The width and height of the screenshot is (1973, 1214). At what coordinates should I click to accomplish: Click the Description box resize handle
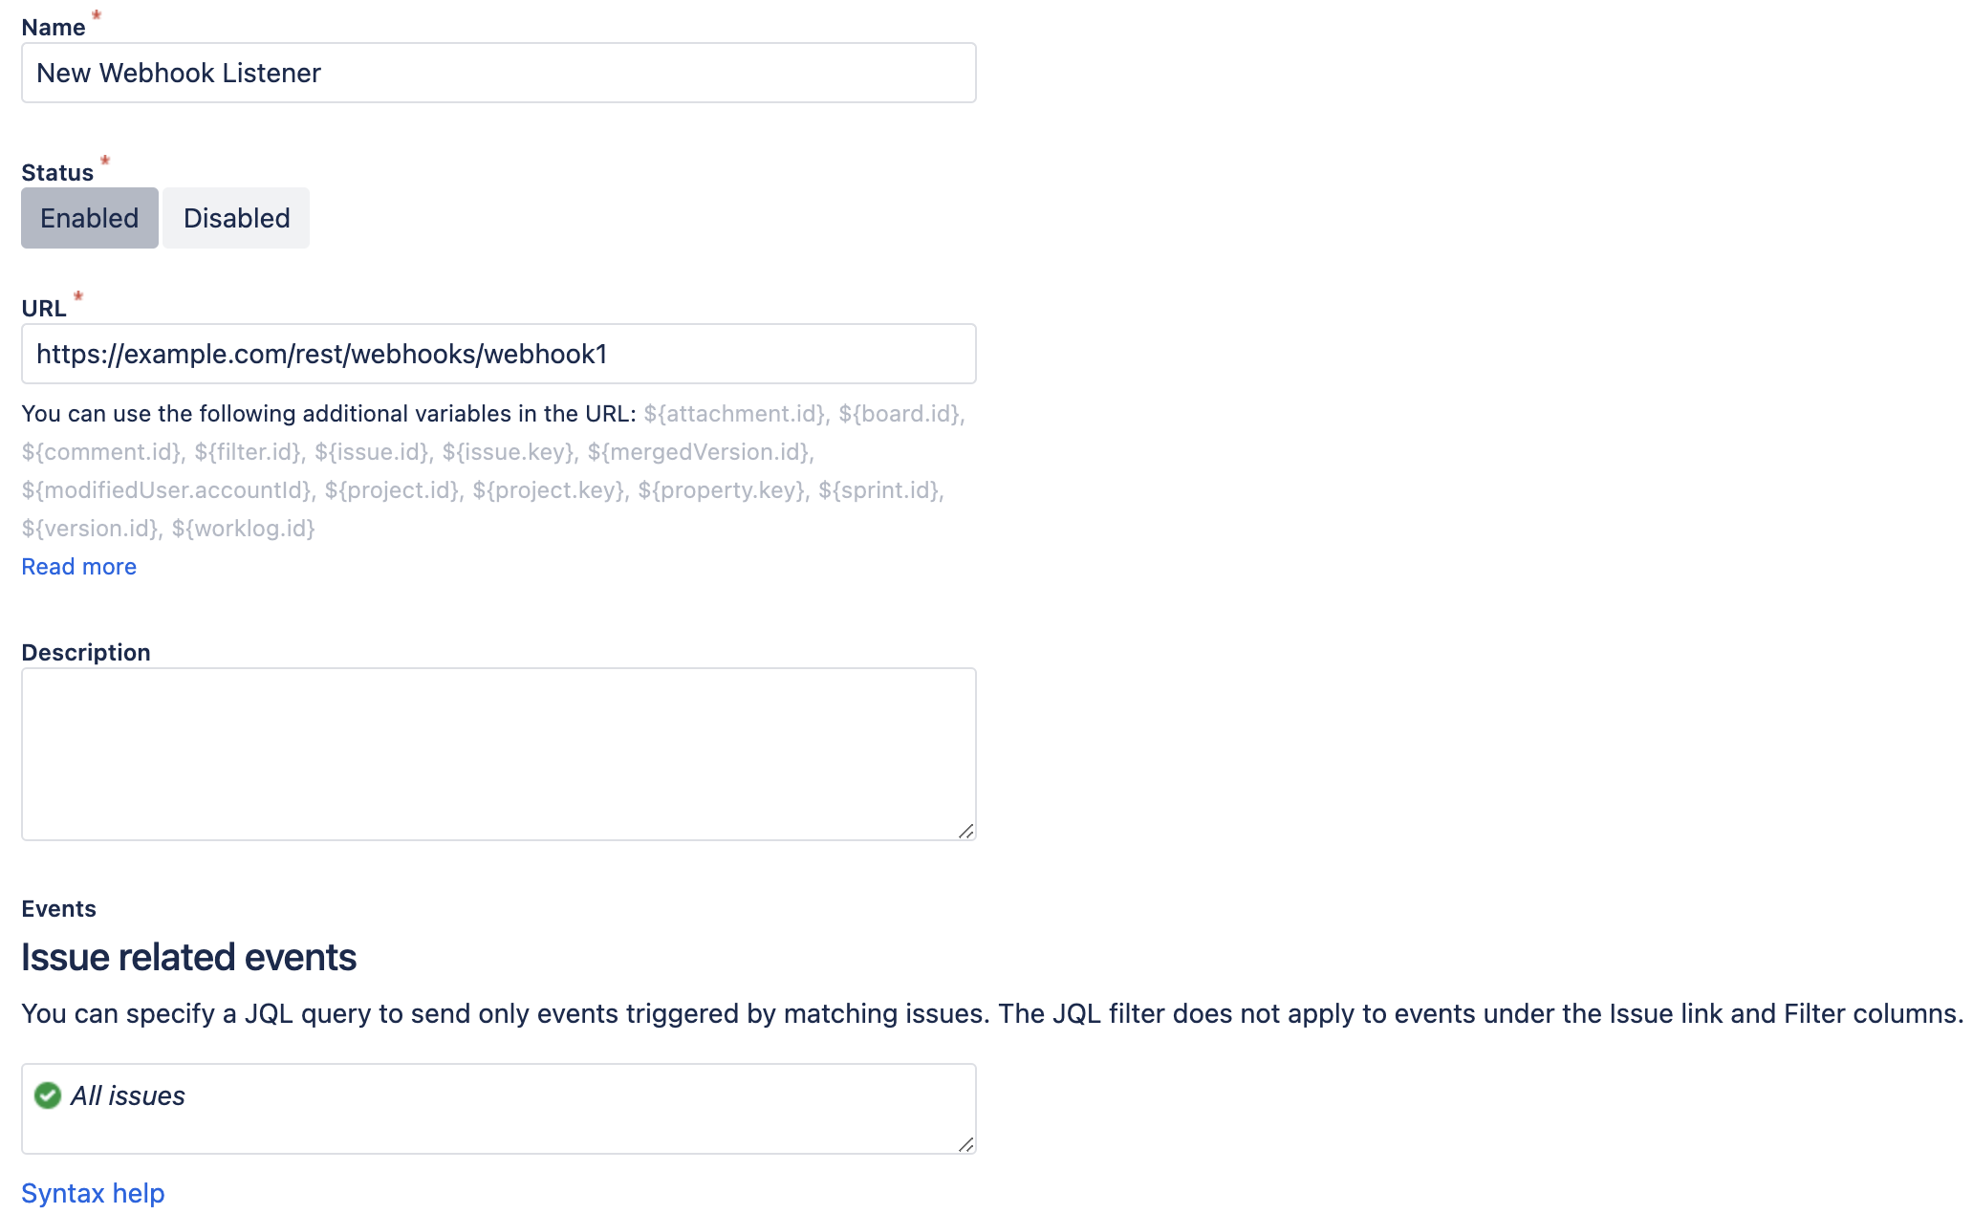[965, 832]
